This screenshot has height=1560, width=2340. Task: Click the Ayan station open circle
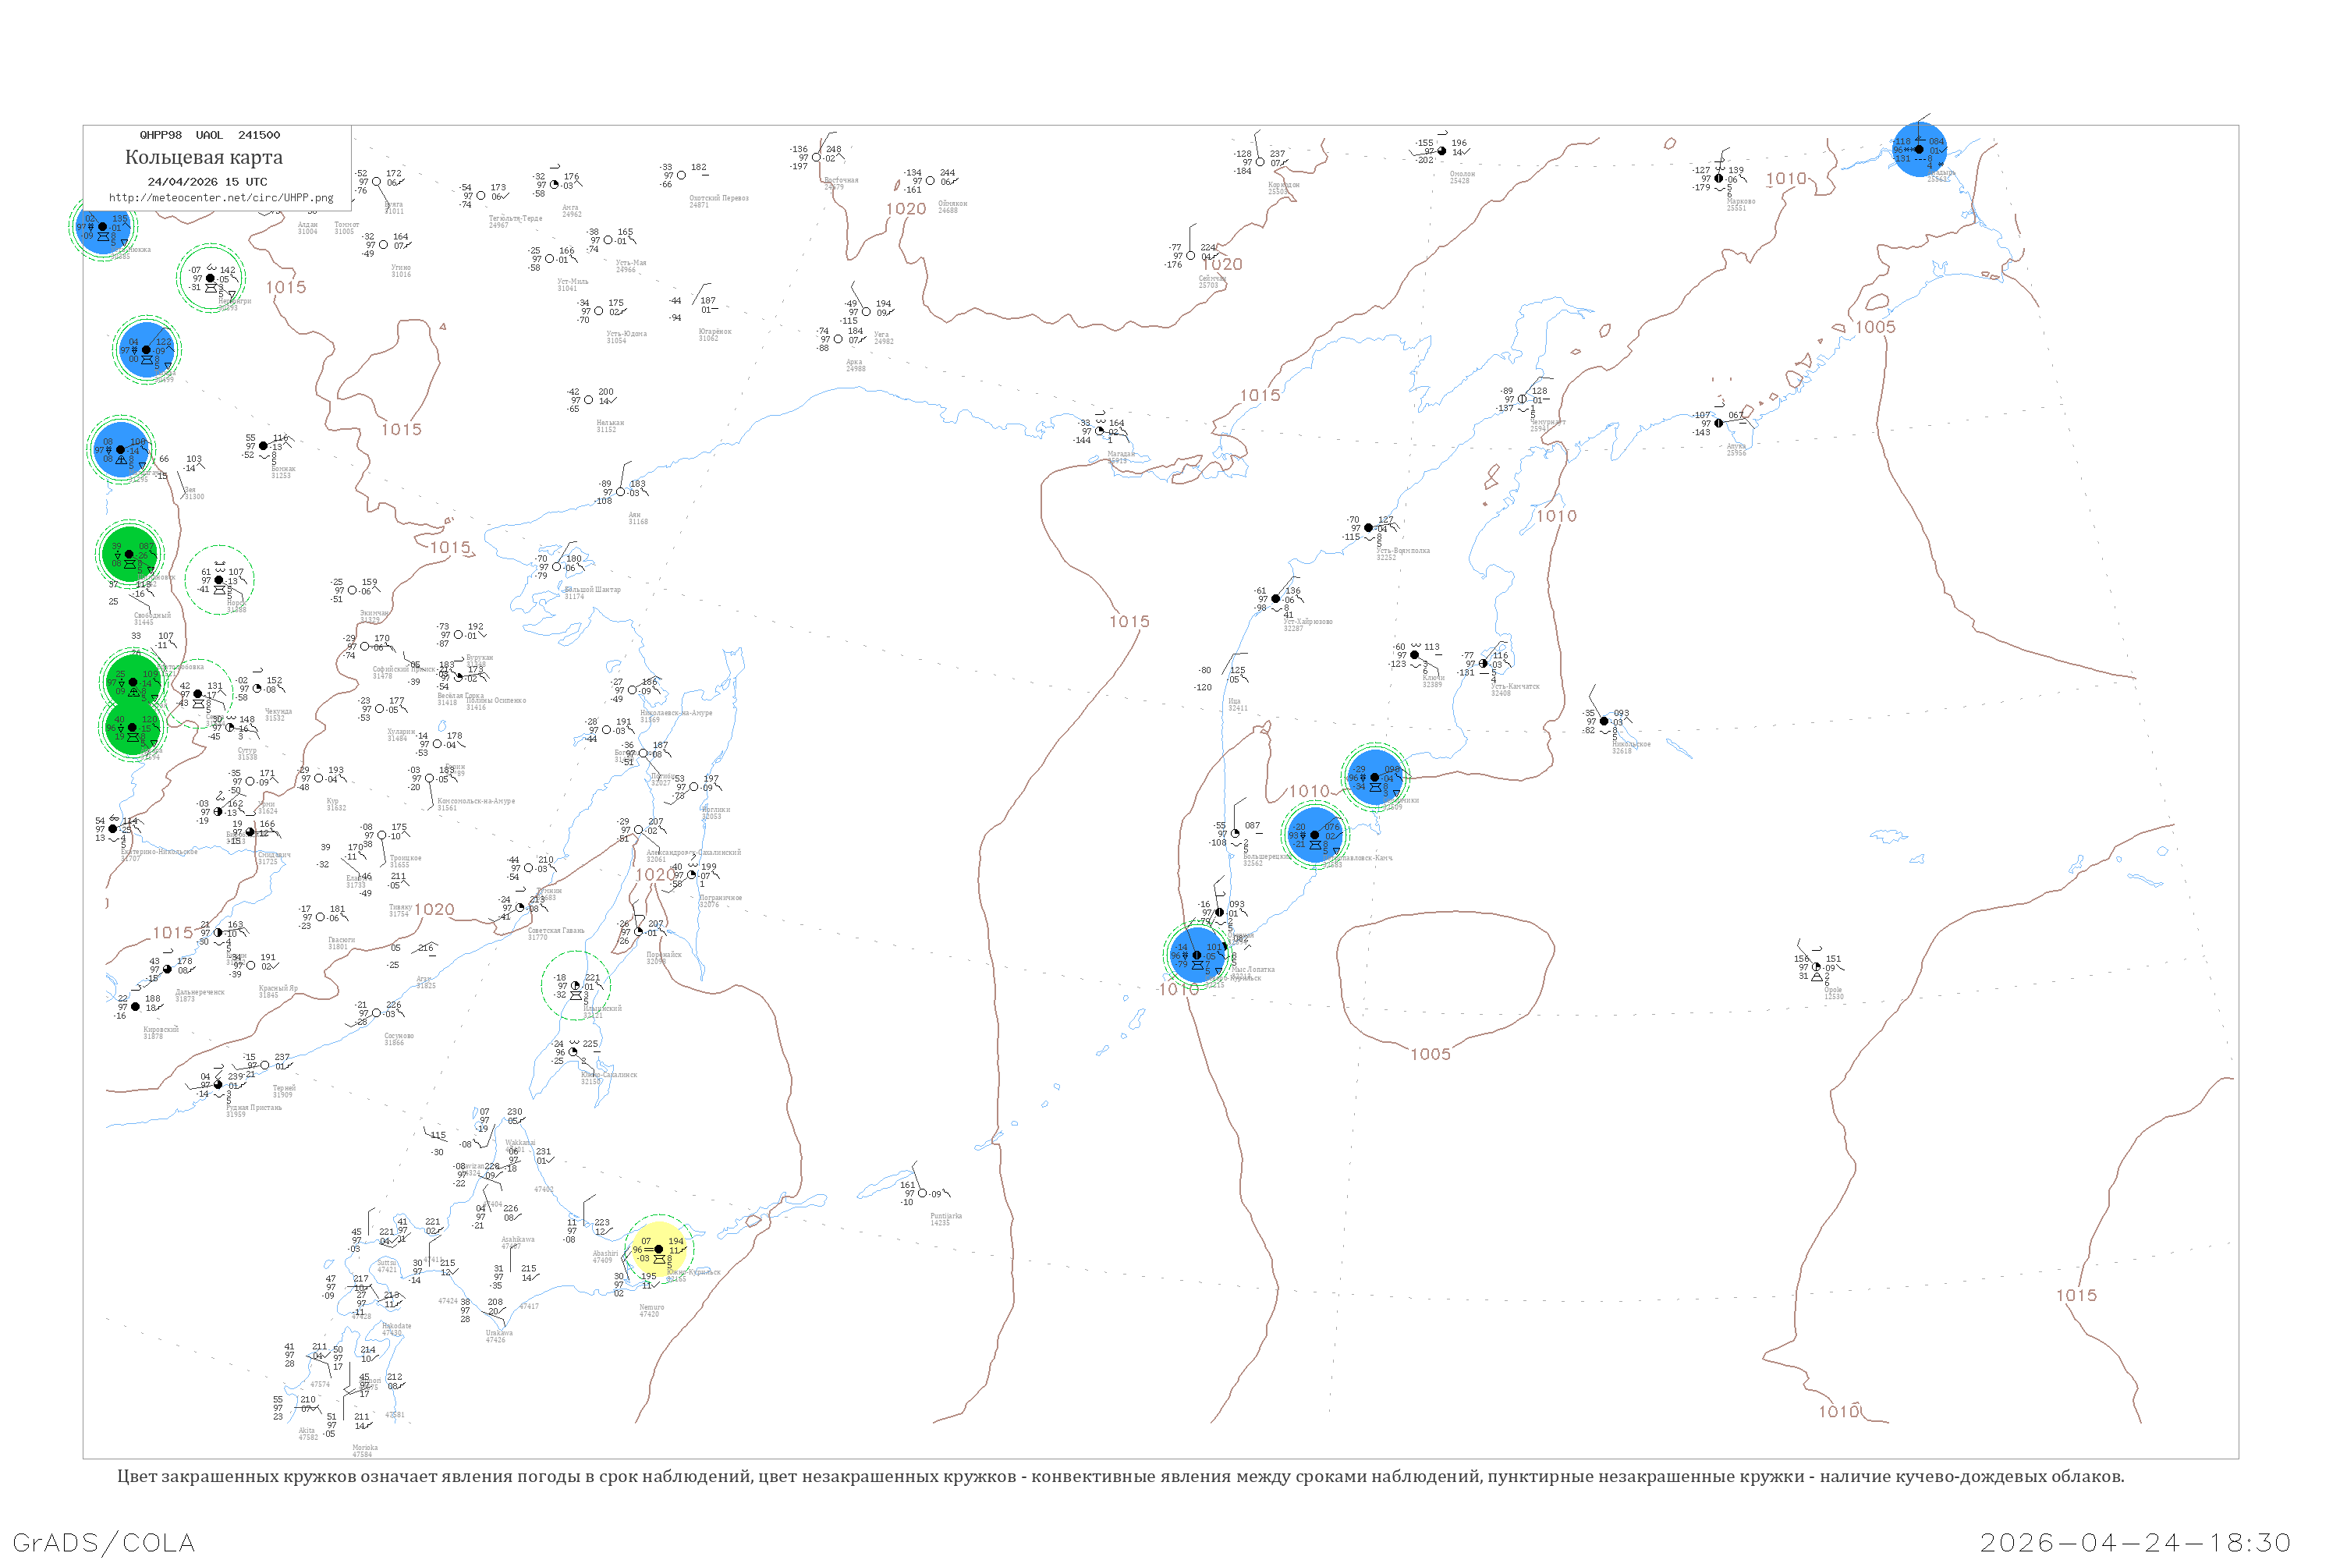[x=621, y=492]
